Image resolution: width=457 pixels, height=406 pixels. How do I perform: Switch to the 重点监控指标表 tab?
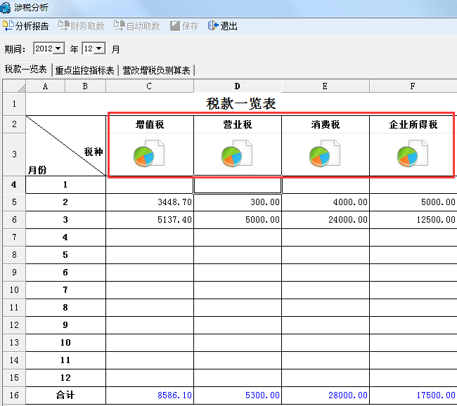(x=84, y=70)
